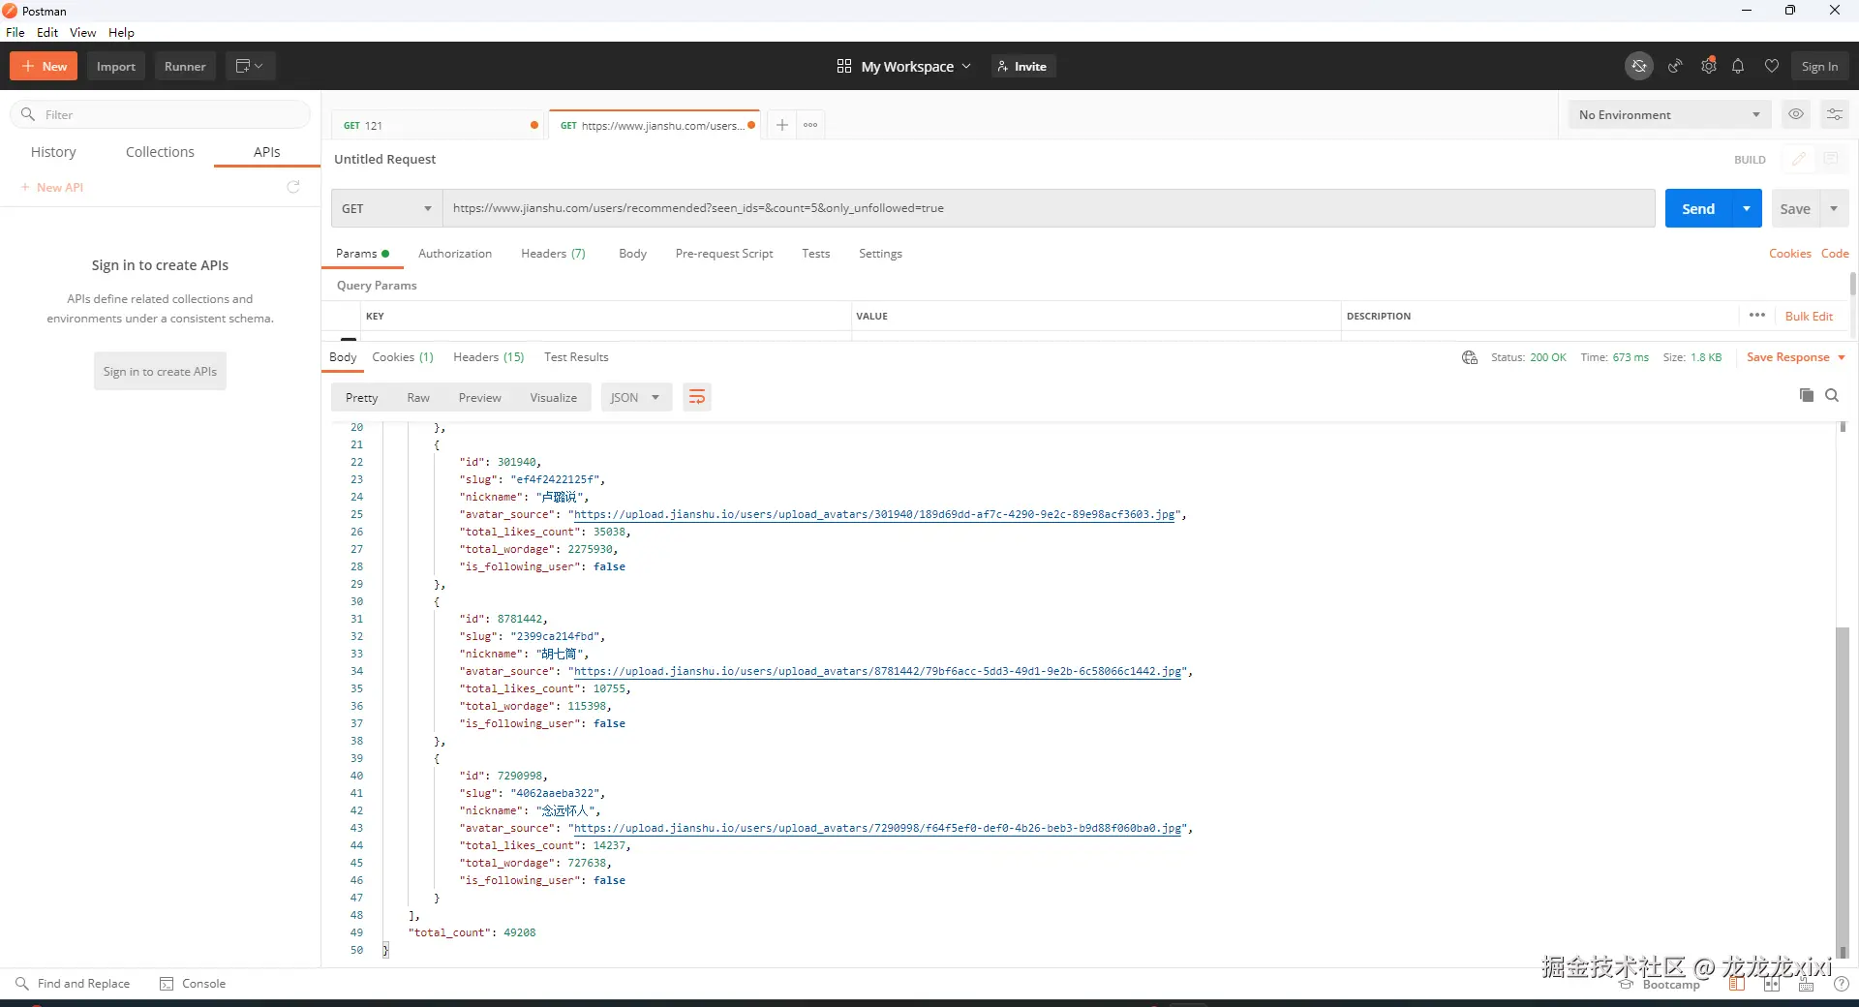
Task: Click the blue Send button
Action: (x=1698, y=208)
